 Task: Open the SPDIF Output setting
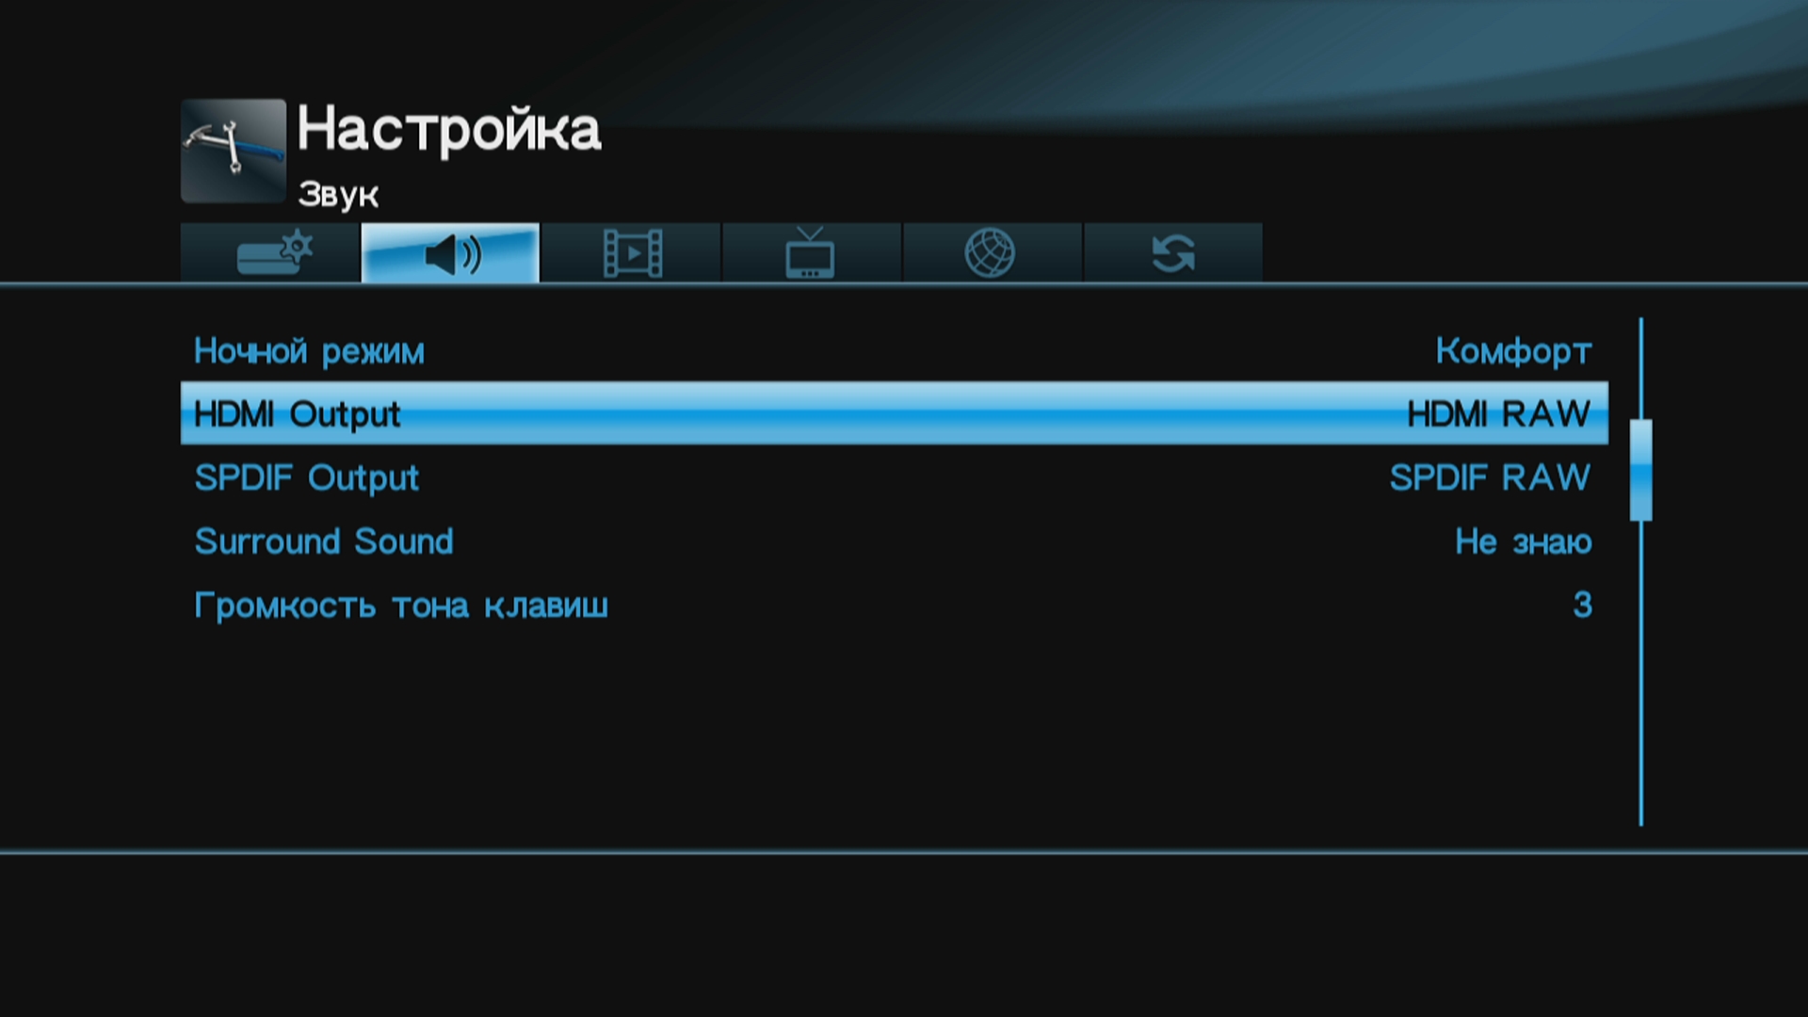(895, 477)
